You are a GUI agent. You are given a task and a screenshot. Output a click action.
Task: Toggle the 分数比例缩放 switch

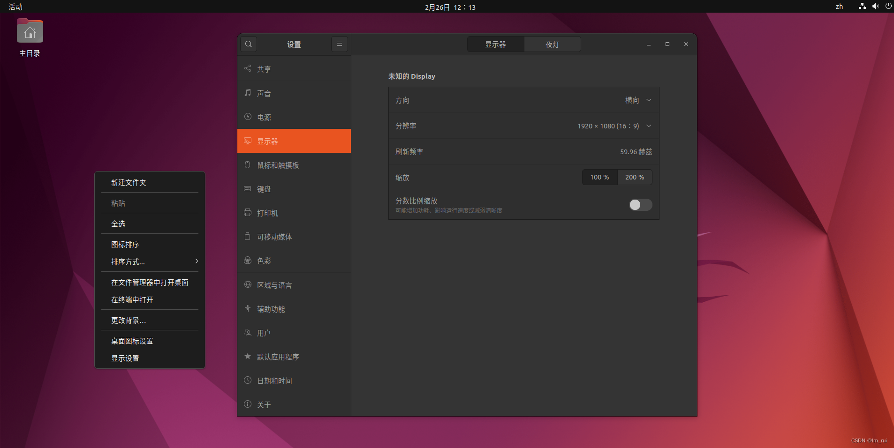[640, 205]
